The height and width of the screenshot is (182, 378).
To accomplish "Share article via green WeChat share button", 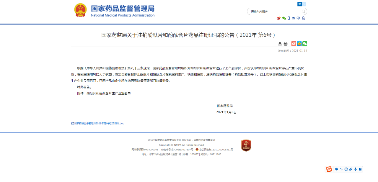I will (x=305, y=44).
